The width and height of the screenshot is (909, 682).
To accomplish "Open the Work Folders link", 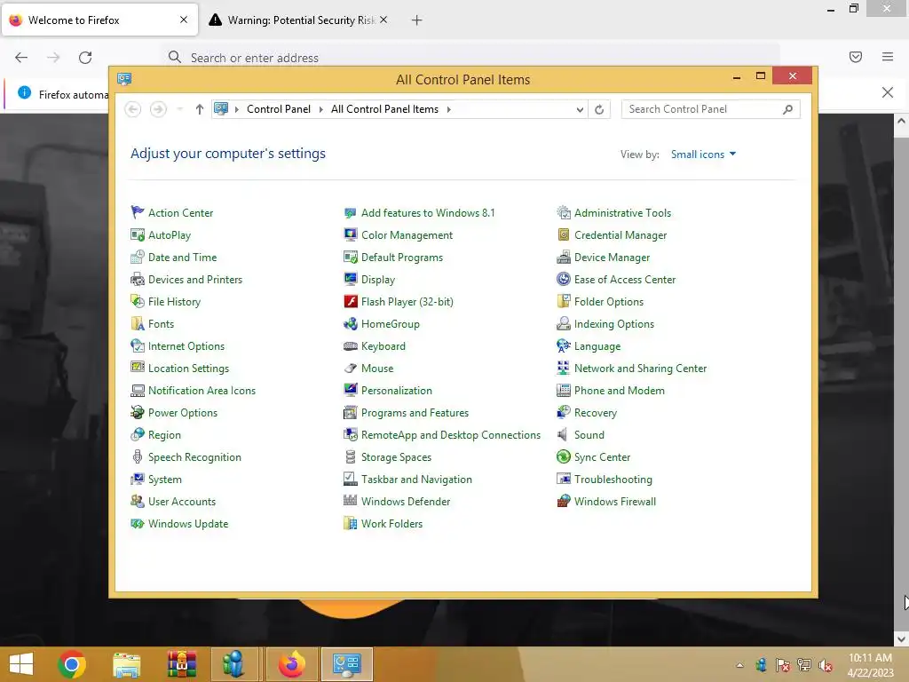I will click(391, 524).
